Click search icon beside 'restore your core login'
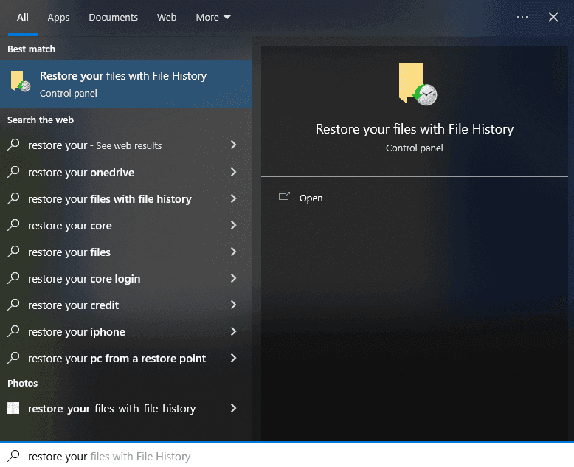 13,278
